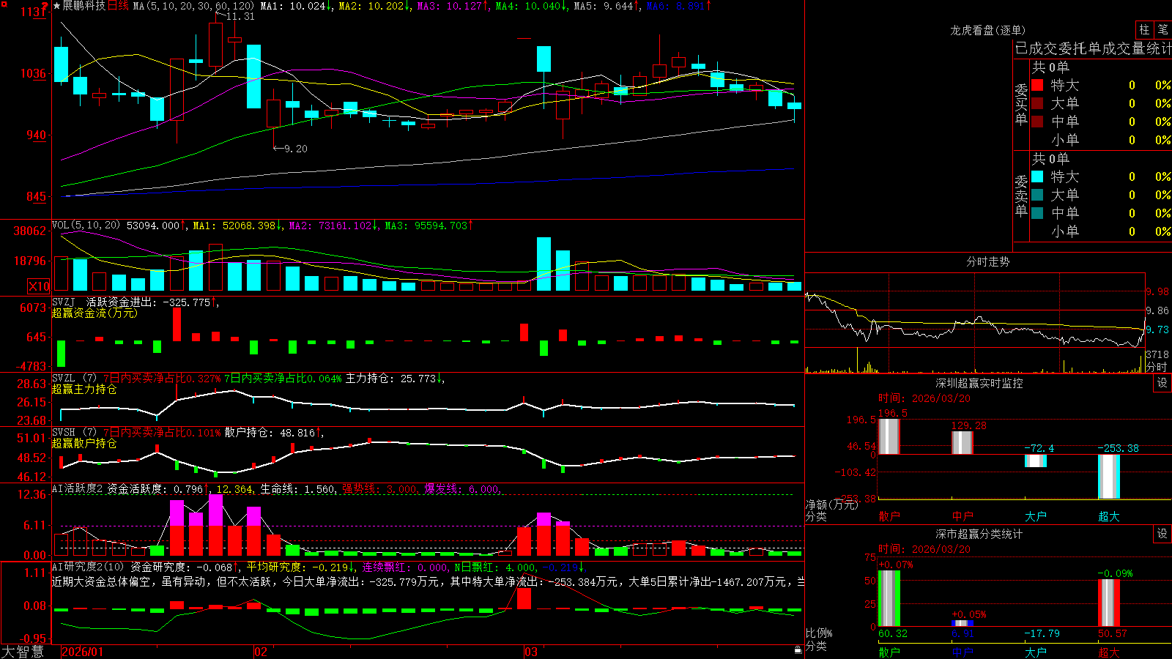This screenshot has width=1172, height=659.
Task: Click the -253.38 超大 bar in realtime monitor
Action: [1108, 477]
